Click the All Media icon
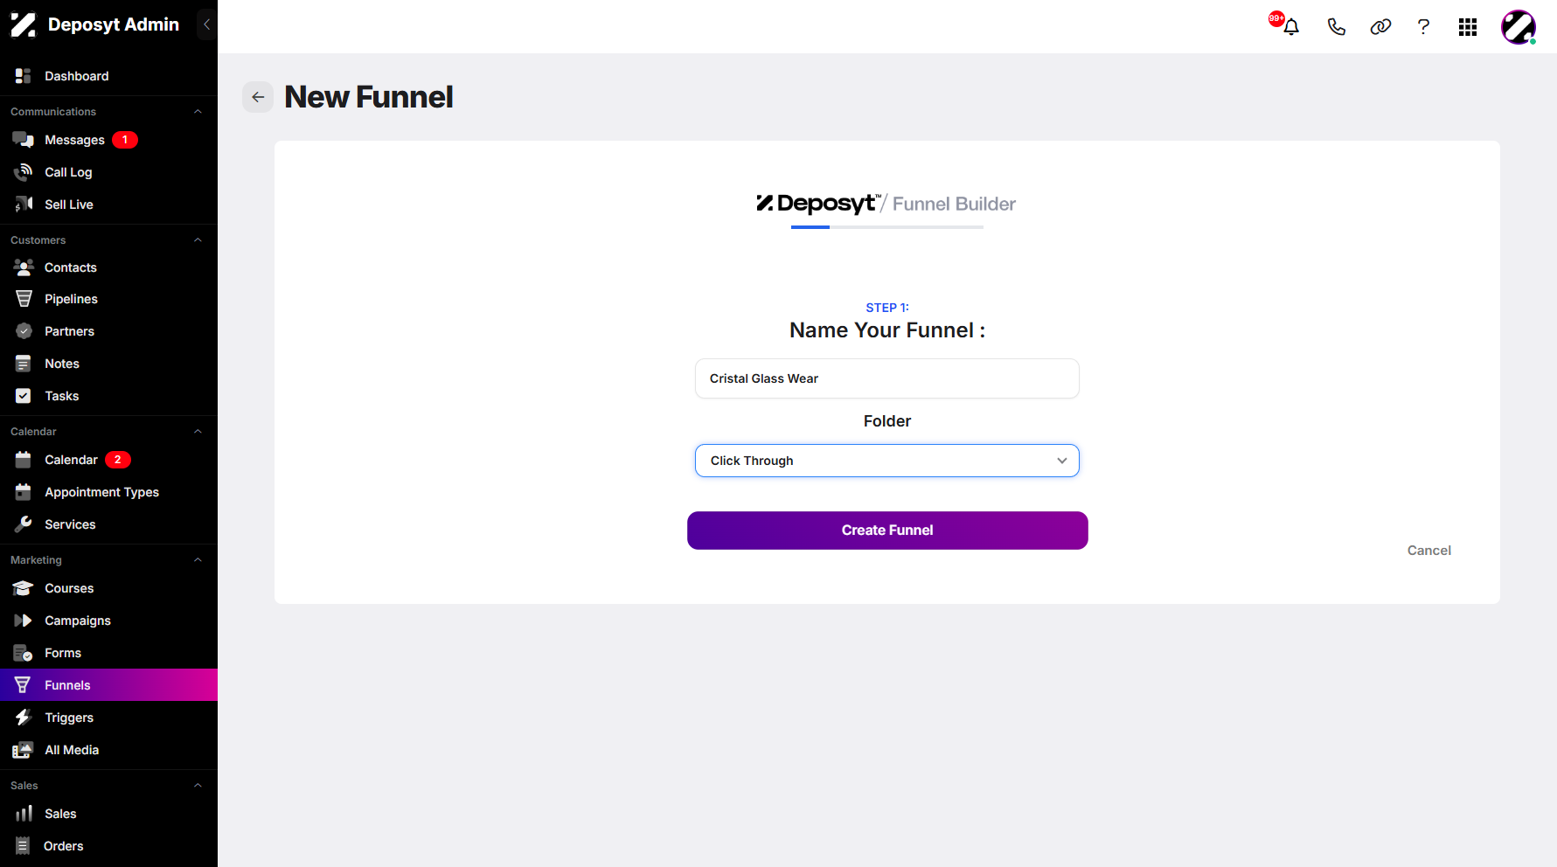The image size is (1557, 867). (x=24, y=750)
